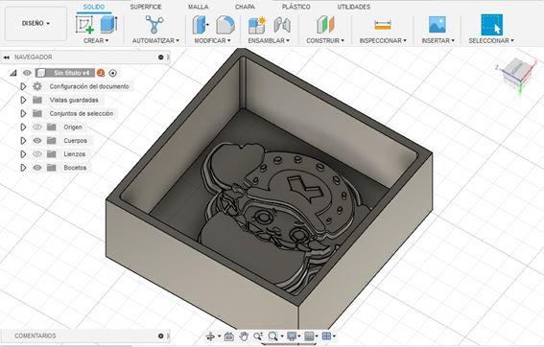This screenshot has height=347, width=544.
Task: Expand the Lienzos folder
Action: tap(23, 154)
